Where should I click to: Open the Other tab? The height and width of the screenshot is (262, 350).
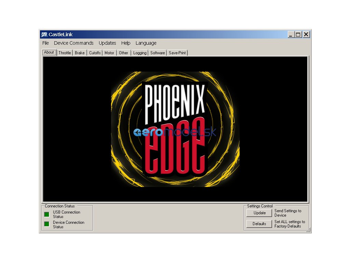tap(124, 53)
